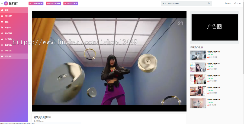Open the 套图专区 sidebar entry
This screenshot has height=124, width=244.
point(14,45)
